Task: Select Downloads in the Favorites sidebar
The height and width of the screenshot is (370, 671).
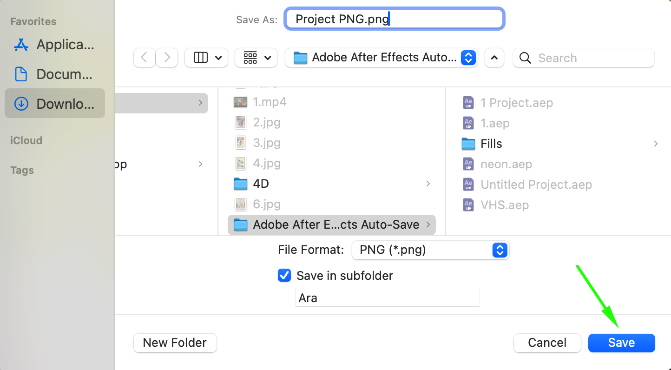Action: pyautogui.click(x=54, y=103)
